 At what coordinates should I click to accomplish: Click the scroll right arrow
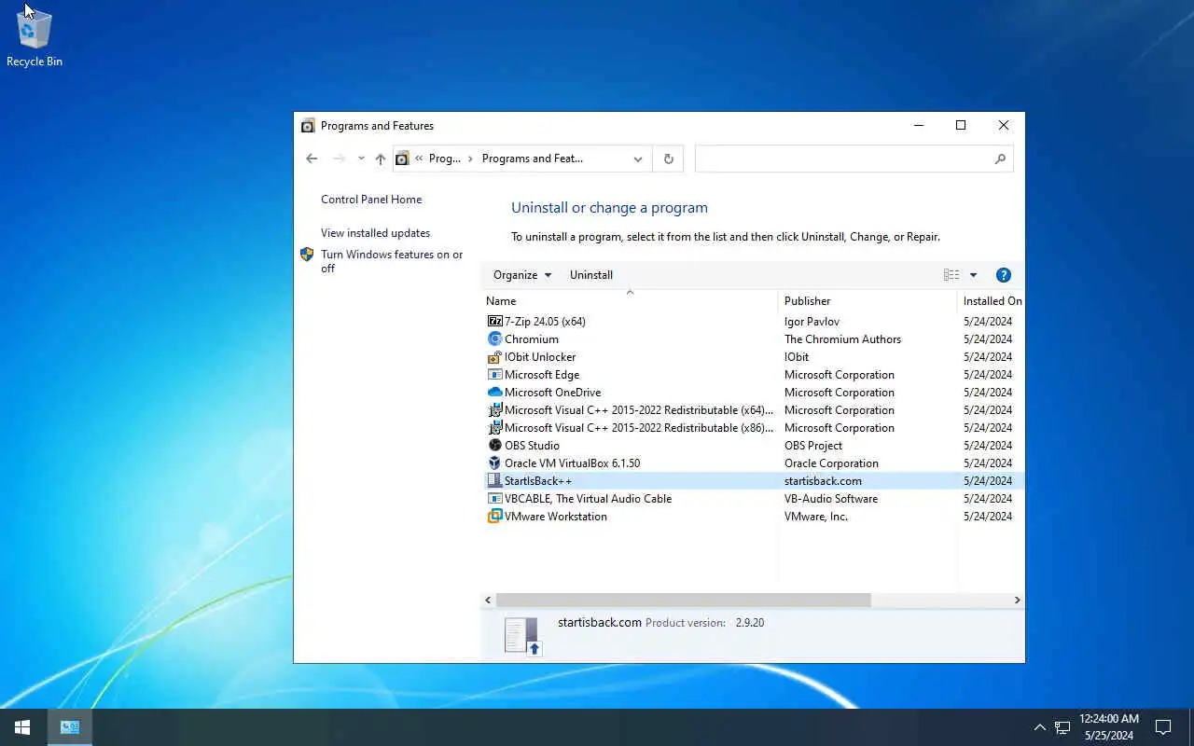click(x=1017, y=601)
